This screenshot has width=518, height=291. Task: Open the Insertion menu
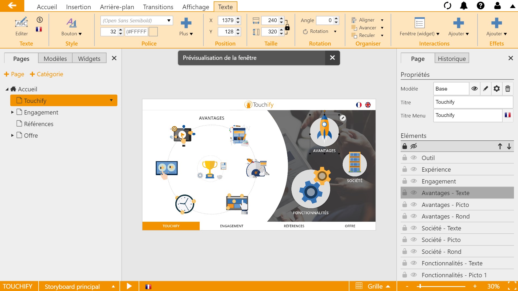tap(79, 7)
